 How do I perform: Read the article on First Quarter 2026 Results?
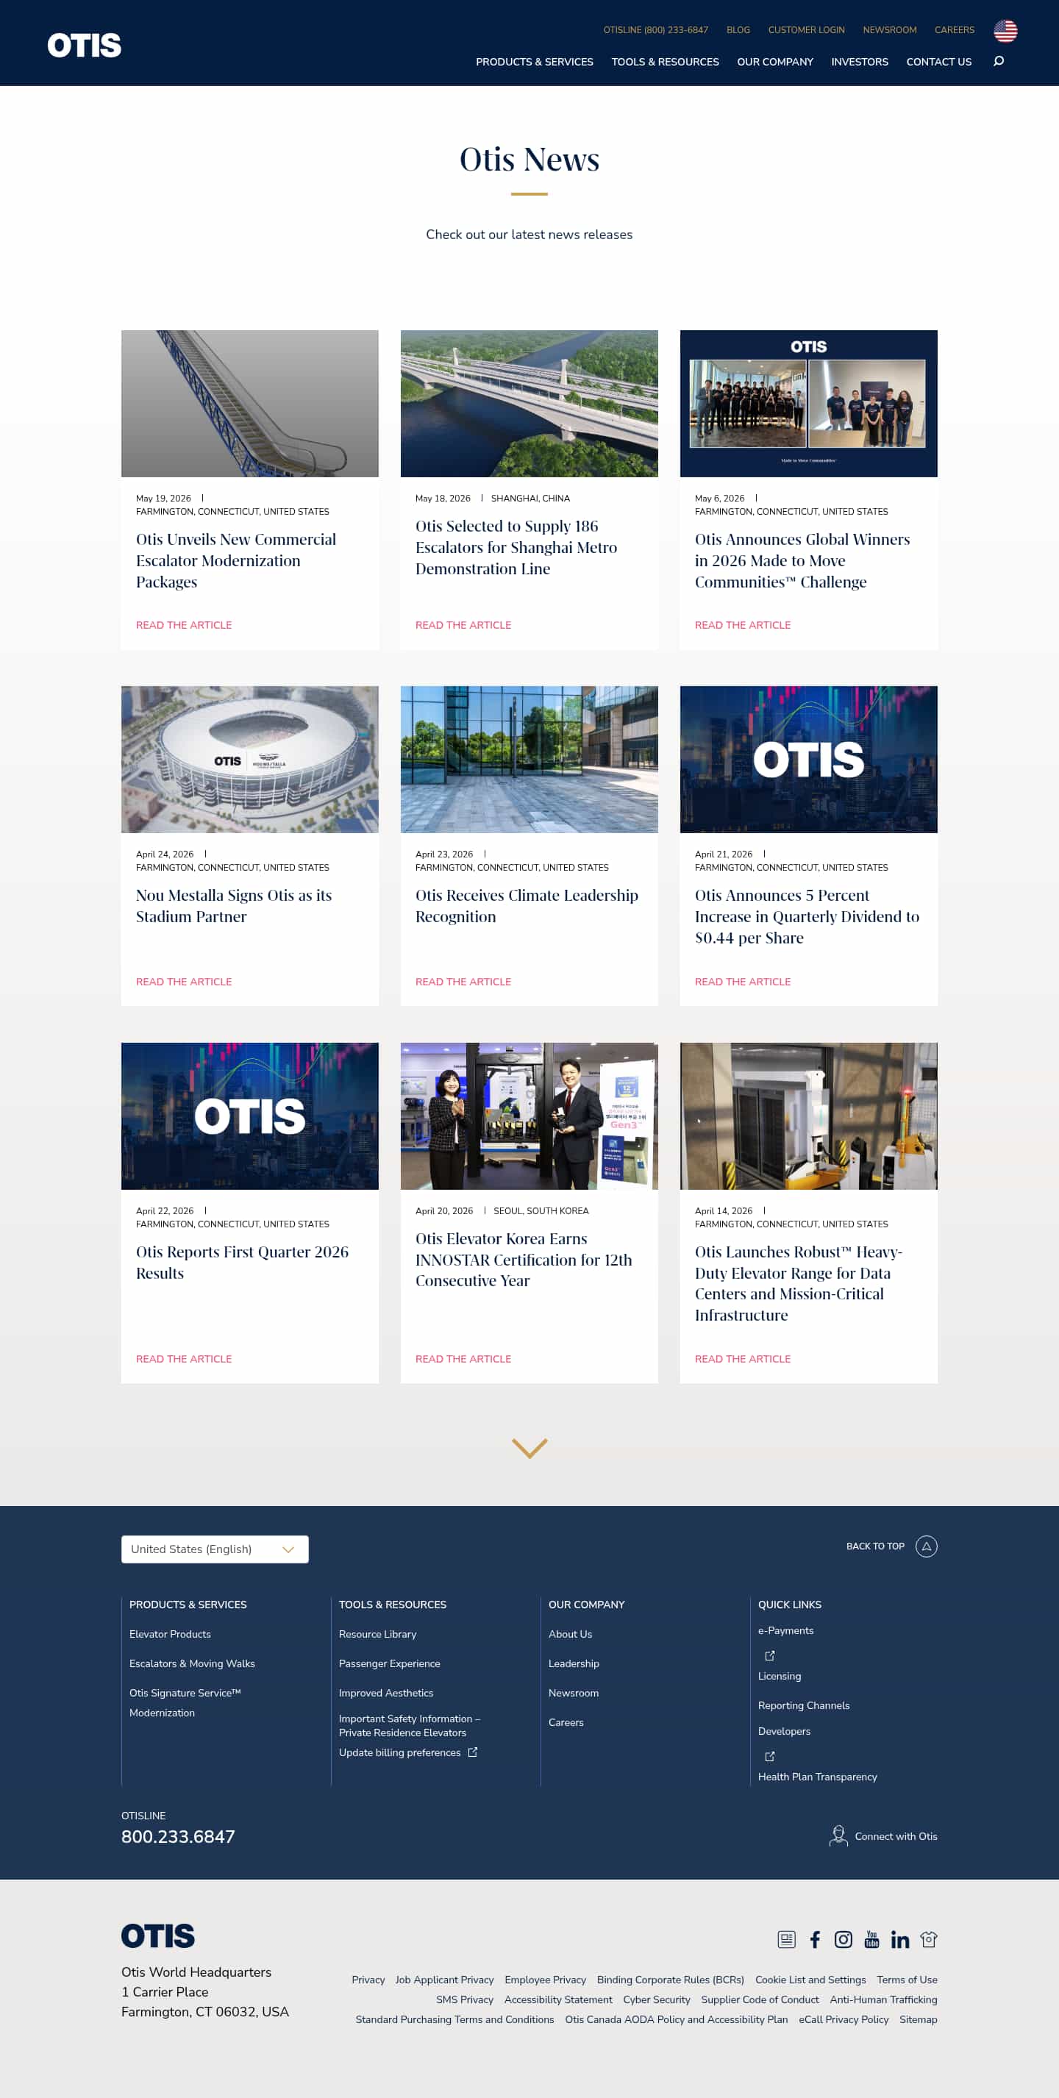184,1359
